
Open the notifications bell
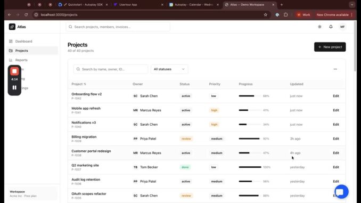[x=331, y=27]
